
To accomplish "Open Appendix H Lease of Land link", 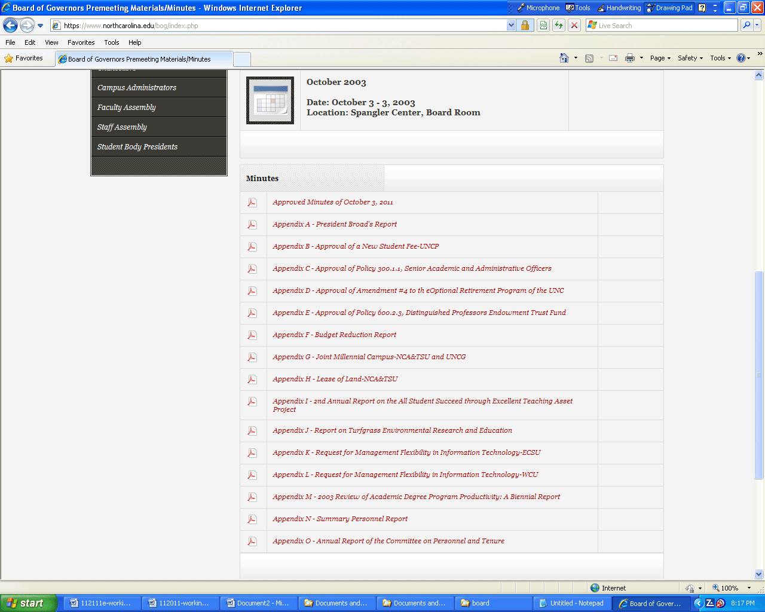I will tap(335, 379).
